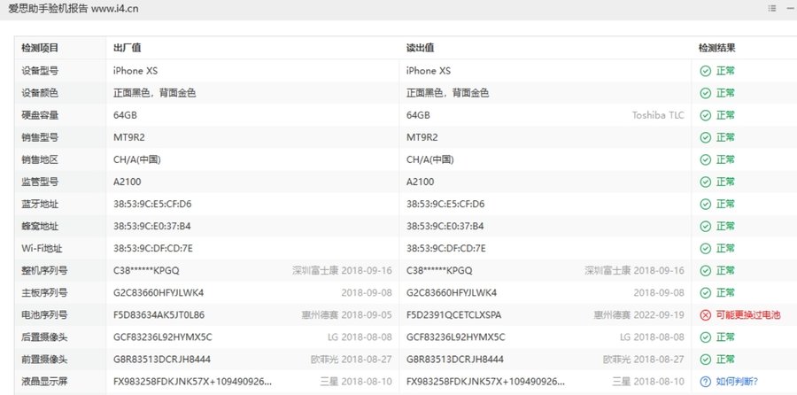Select the 监管型号 row label
797x395 pixels.
coord(40,182)
